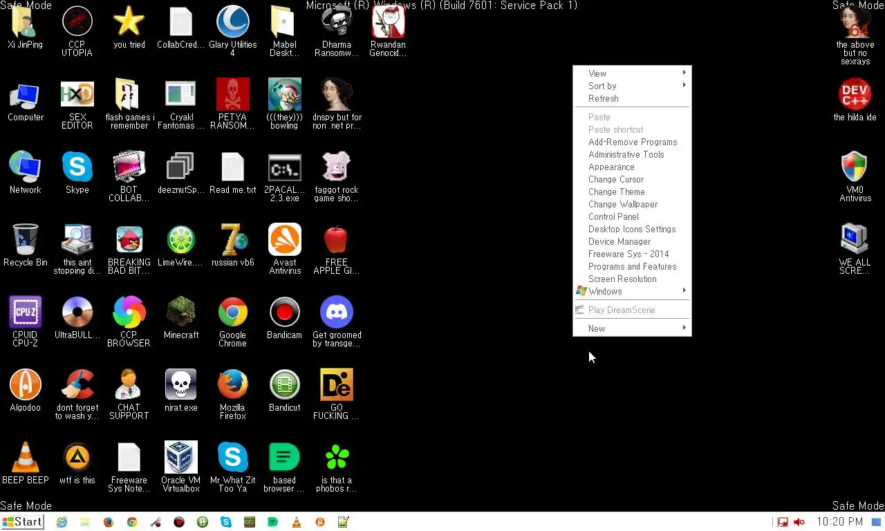The height and width of the screenshot is (531, 885).
Task: Expand the Sort by submenu
Action: point(632,86)
